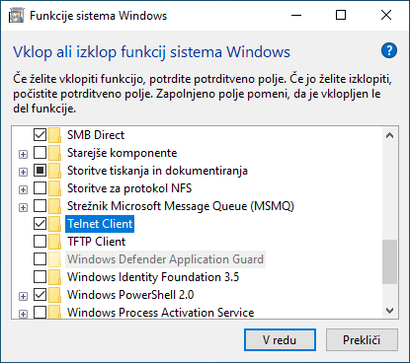Screen dimensions: 410x363
Task: Expand Windows Process Activation Service node
Action: pyautogui.click(x=23, y=314)
